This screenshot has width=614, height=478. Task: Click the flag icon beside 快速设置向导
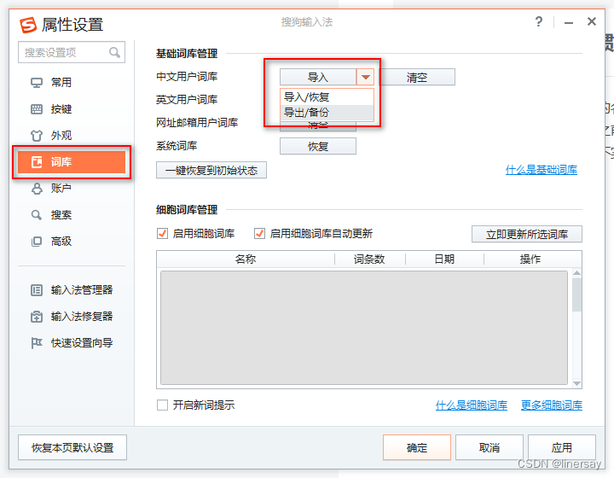[x=37, y=343]
